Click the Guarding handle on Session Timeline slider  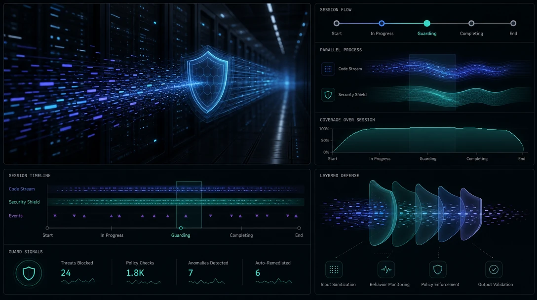(x=181, y=228)
